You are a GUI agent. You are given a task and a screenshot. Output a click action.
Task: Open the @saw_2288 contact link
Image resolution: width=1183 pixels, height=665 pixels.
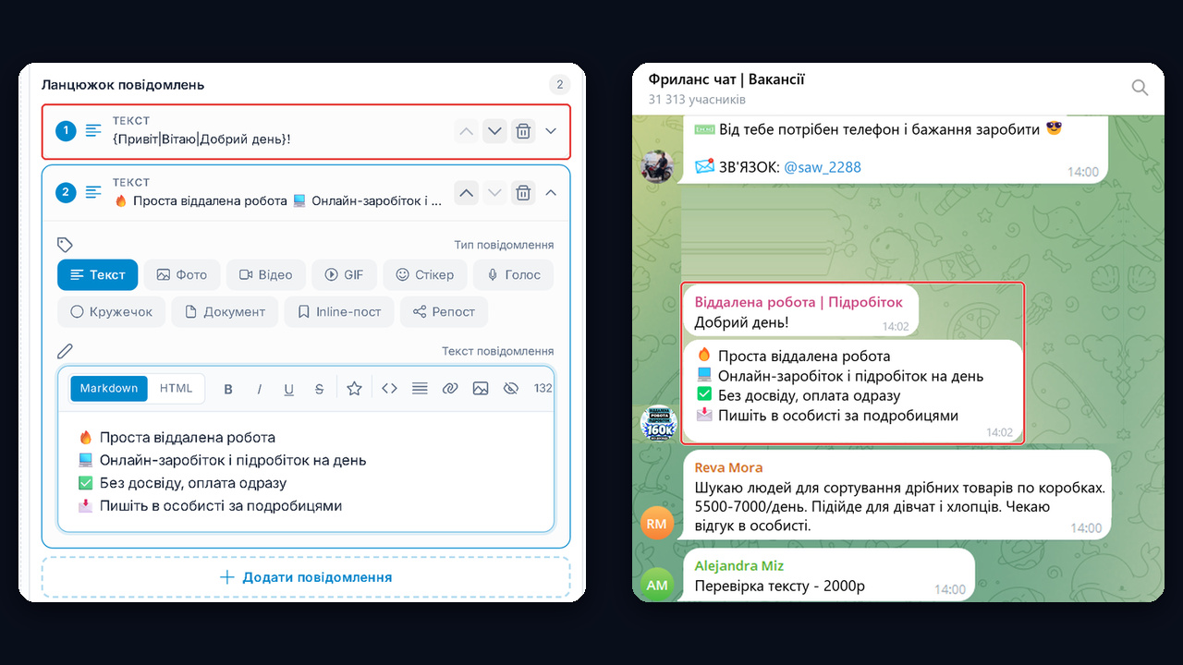tap(823, 167)
